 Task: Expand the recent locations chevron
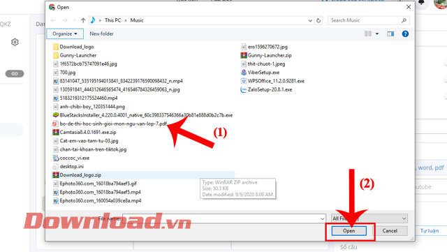coord(75,20)
